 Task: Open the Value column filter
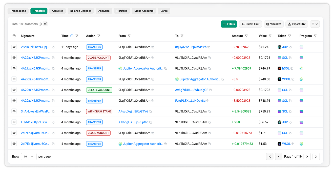click(270, 36)
